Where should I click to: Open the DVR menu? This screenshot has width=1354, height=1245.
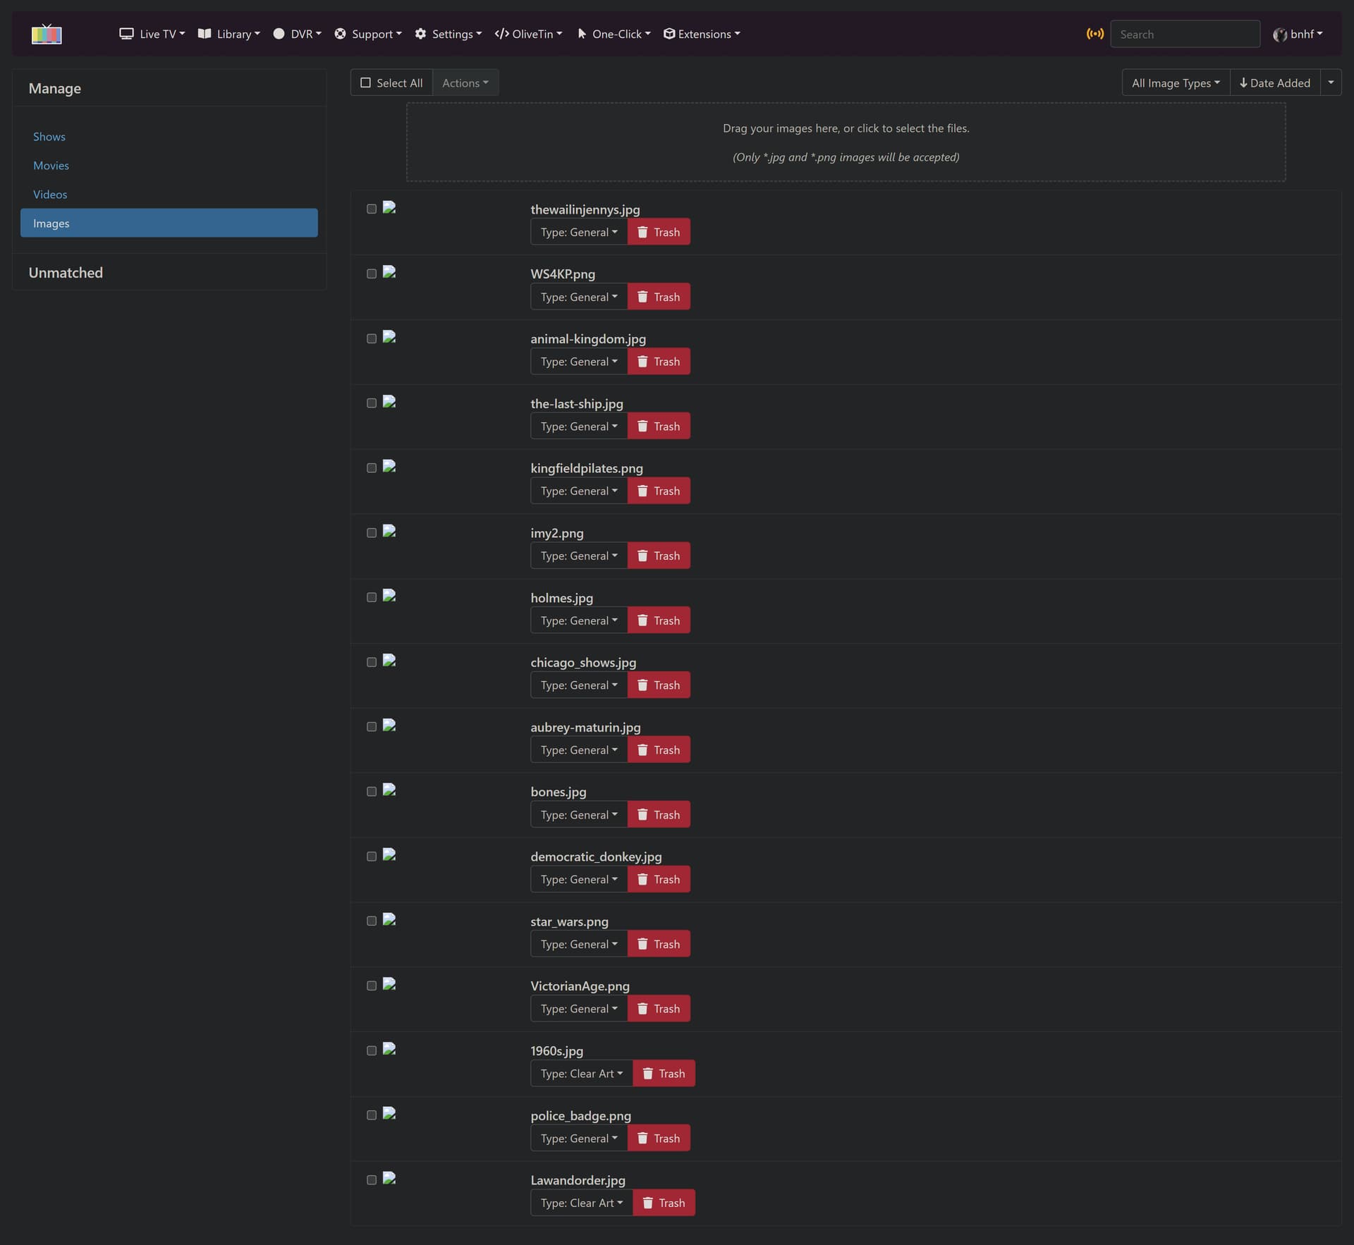pyautogui.click(x=297, y=34)
